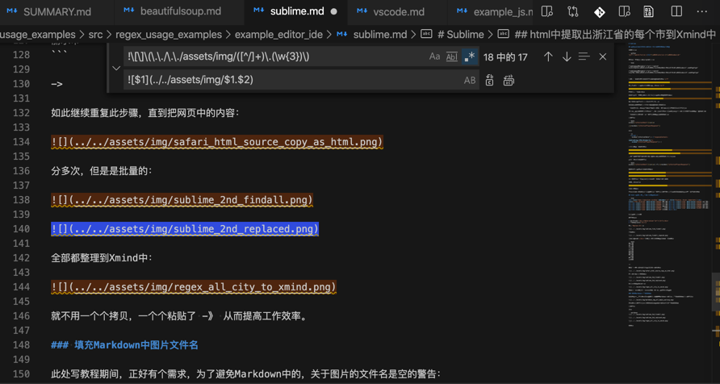Replace all matches icon
720x384 pixels.
point(509,80)
